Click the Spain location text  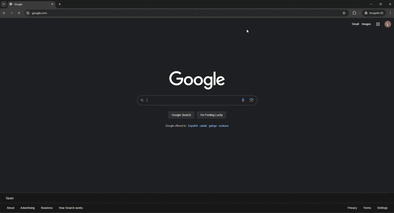[x=10, y=198]
